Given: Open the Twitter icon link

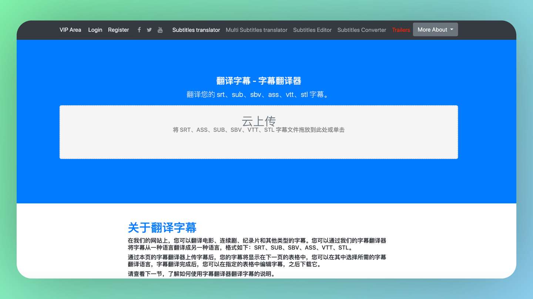Looking at the screenshot, I should [x=149, y=30].
